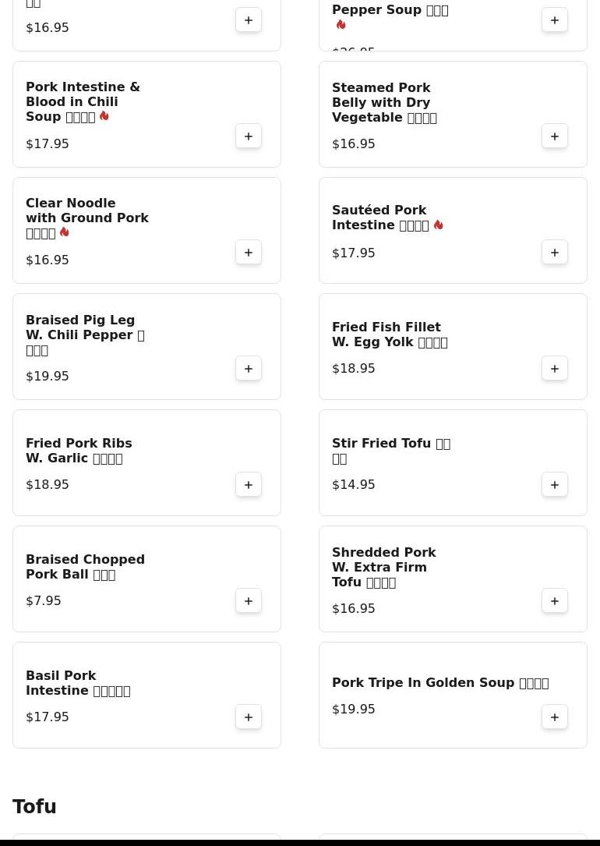
Task: Add Pork Intestine & Blood in Chili Soup
Action: [x=249, y=136]
